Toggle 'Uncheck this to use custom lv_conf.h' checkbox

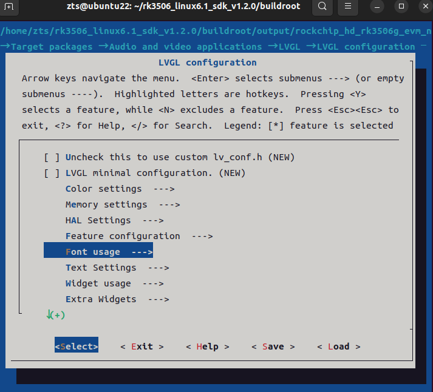point(52,158)
